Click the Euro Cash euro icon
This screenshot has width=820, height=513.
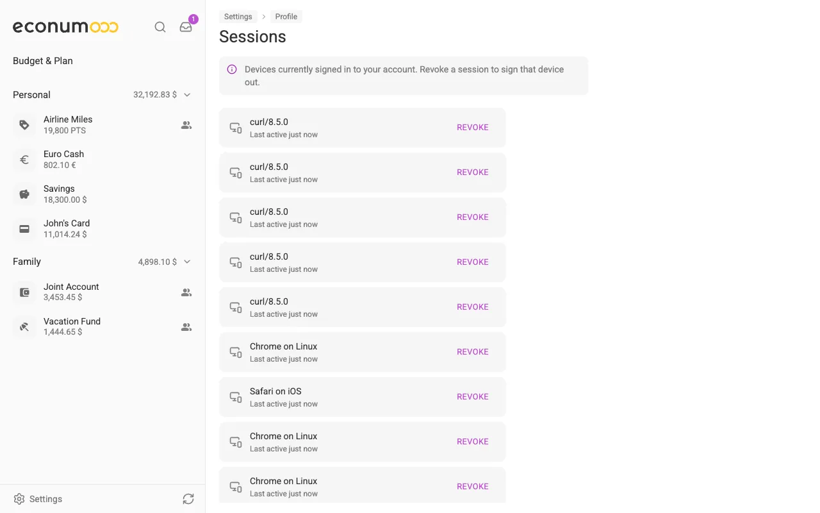pyautogui.click(x=24, y=160)
